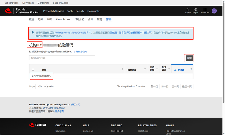Open the Search magnifier icon
Screen dimensions: 225x135
click(x=188, y=9)
